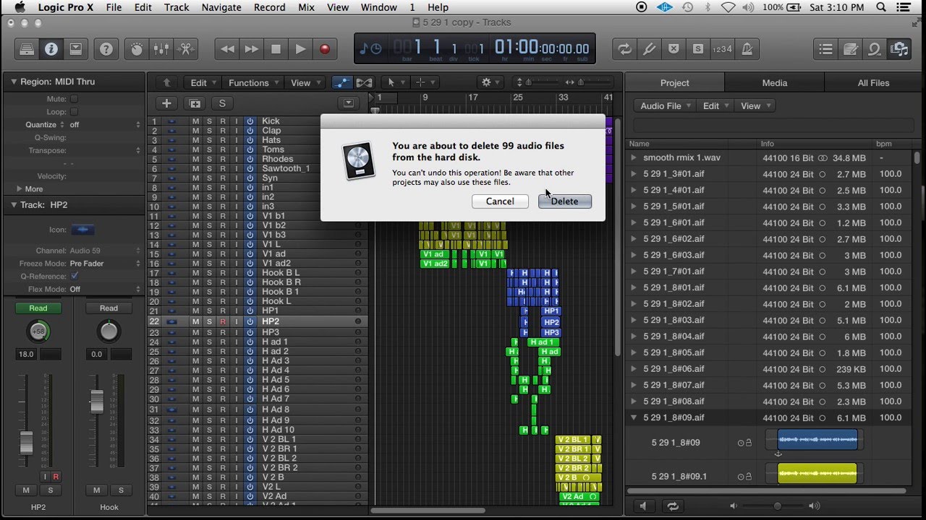Open the Track menu in menu bar
The width and height of the screenshot is (926, 520).
pyautogui.click(x=177, y=7)
